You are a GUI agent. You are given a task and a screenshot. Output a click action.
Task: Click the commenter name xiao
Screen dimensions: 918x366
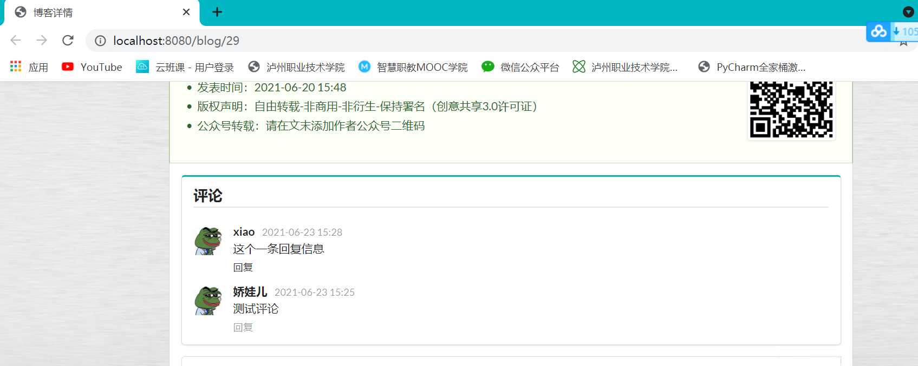pyautogui.click(x=244, y=232)
